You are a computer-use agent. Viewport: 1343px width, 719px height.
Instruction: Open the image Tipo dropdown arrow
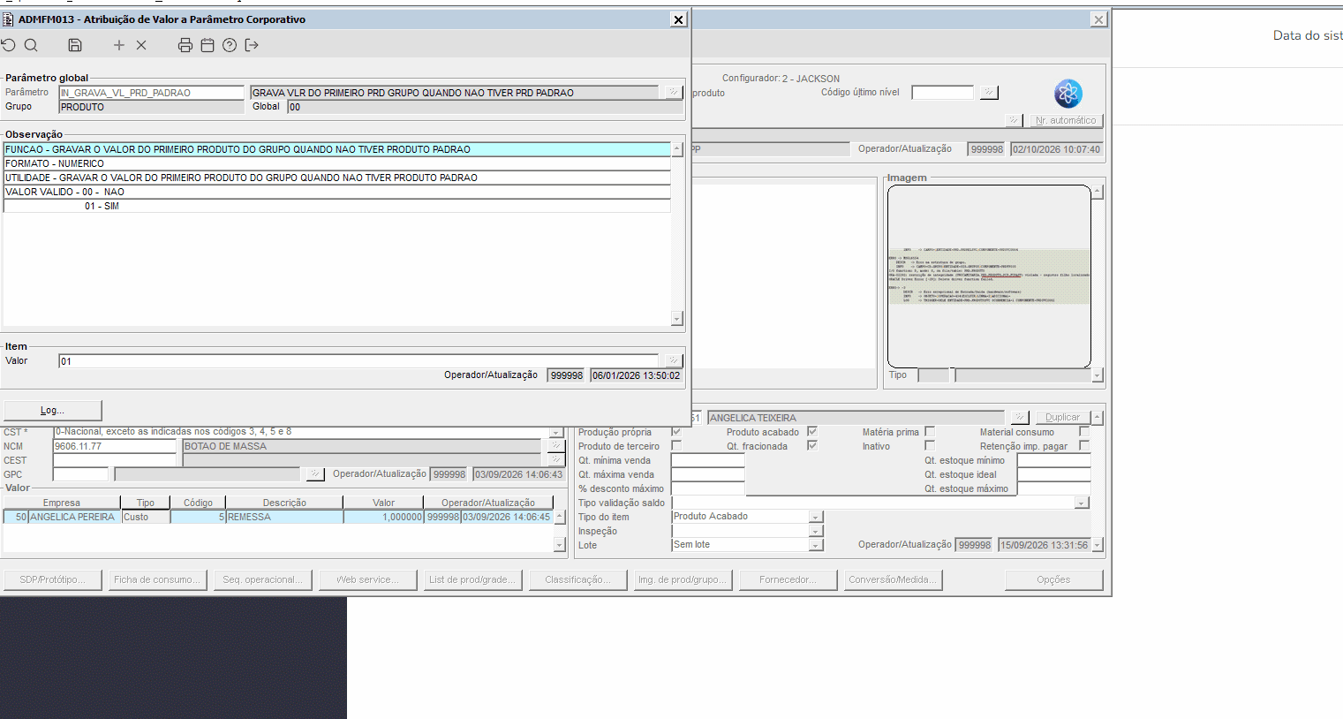pos(1098,375)
